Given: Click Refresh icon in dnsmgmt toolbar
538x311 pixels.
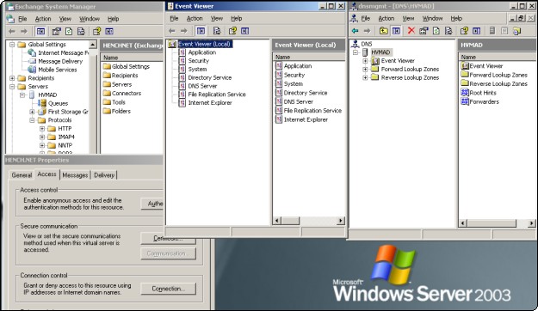Looking at the screenshot, I should [436, 31].
